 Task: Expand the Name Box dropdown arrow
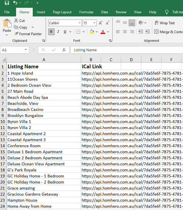(x=26, y=50)
